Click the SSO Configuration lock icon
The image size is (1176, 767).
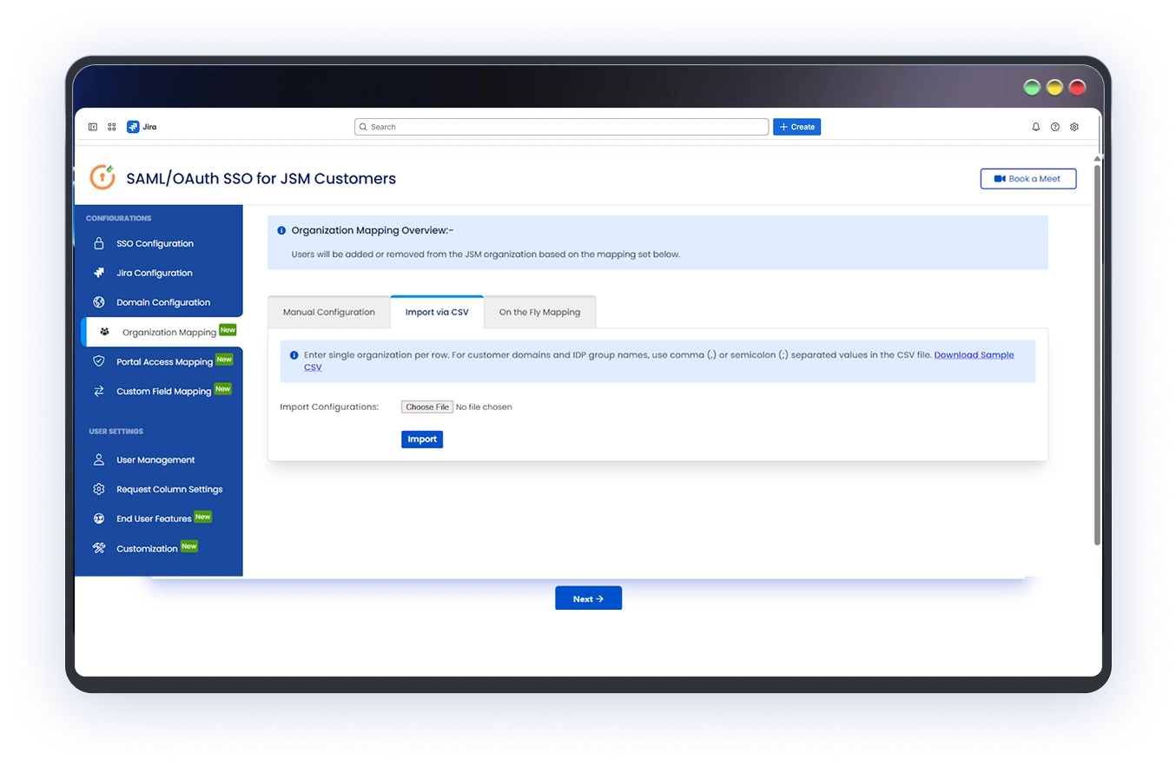(99, 243)
